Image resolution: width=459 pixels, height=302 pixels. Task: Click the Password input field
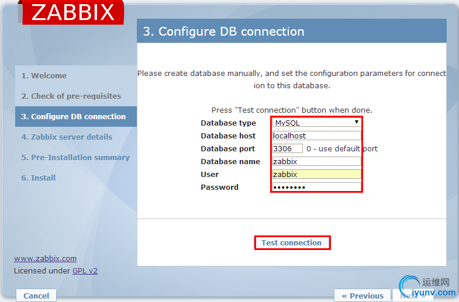(317, 187)
